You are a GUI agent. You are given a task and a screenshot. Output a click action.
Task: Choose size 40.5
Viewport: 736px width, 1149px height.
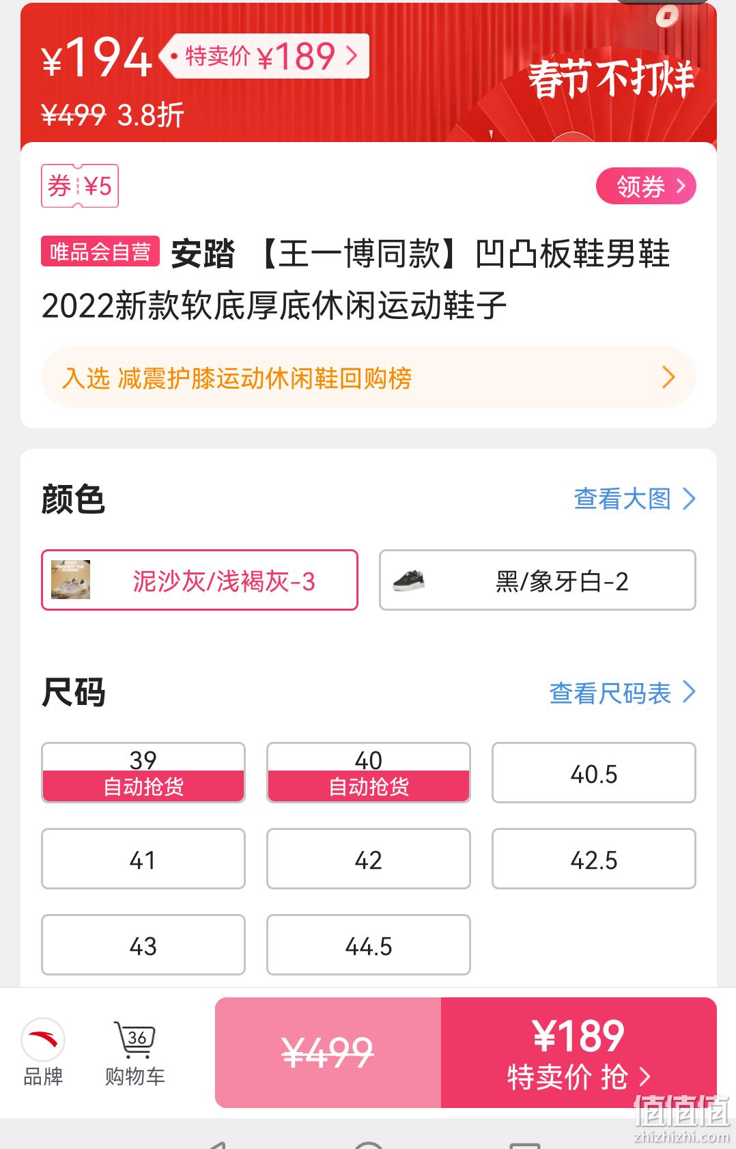pos(594,773)
